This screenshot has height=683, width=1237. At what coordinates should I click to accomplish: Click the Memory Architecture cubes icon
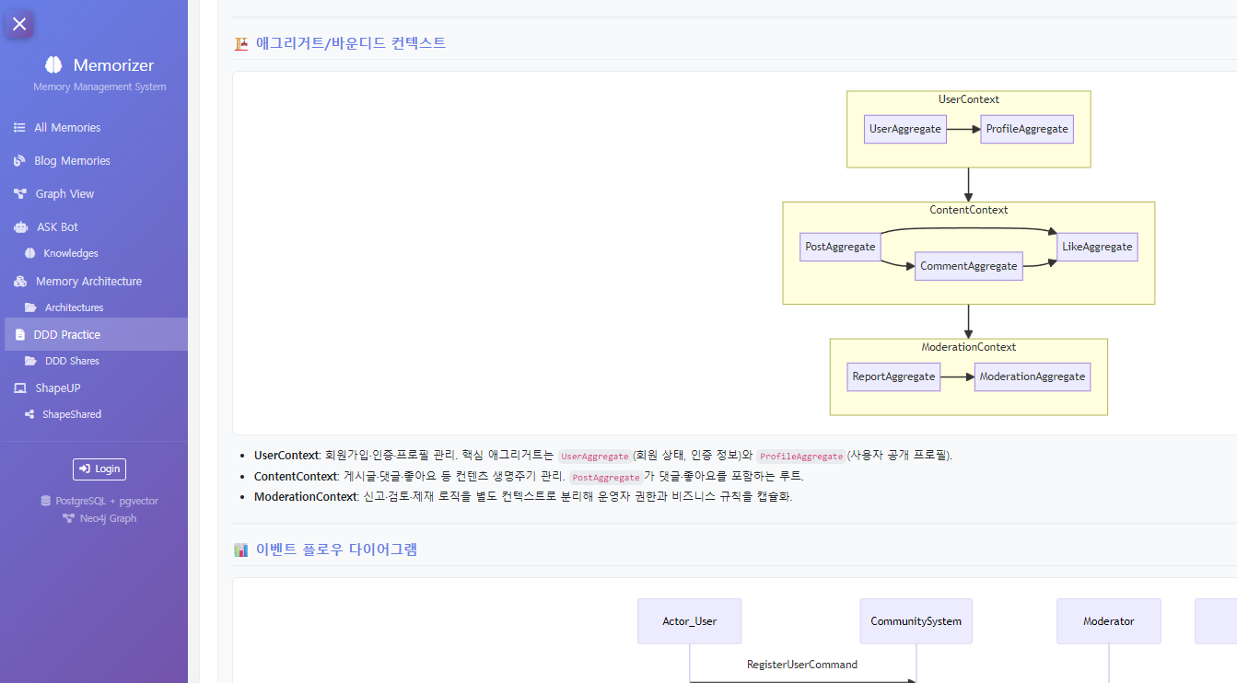click(x=19, y=282)
